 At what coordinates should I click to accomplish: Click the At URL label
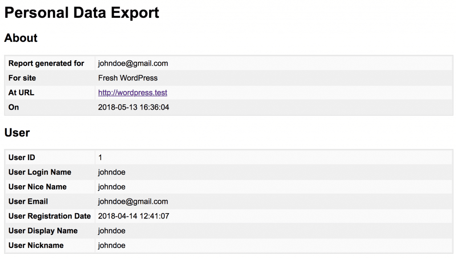pos(21,93)
